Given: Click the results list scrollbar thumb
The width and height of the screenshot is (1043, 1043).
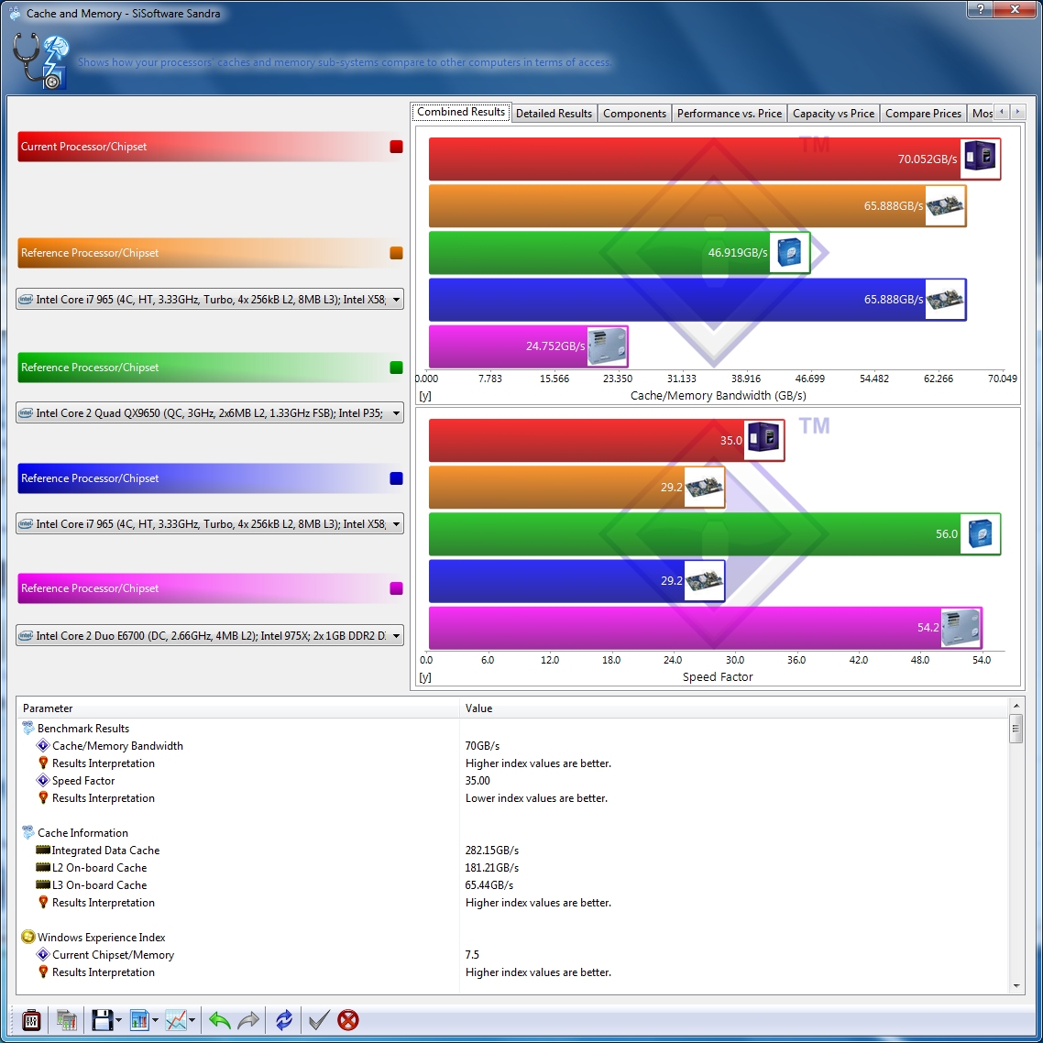Looking at the screenshot, I should [x=1016, y=729].
